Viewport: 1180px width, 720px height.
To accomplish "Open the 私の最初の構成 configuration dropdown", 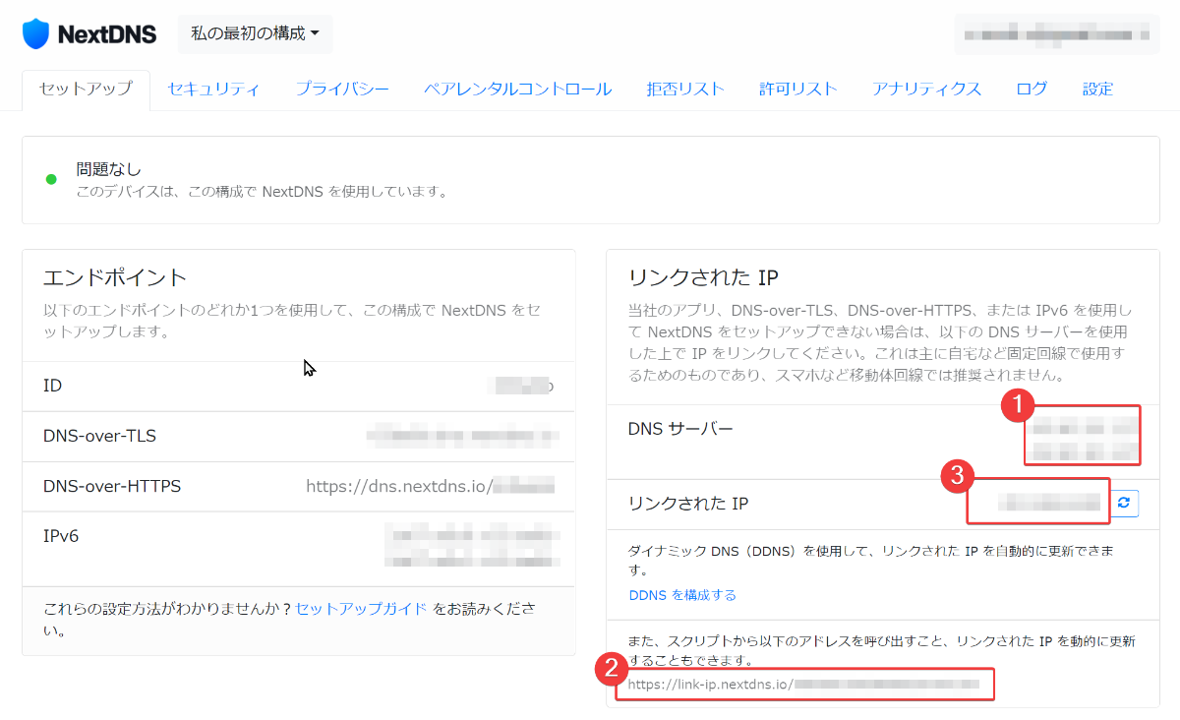I will 255,33.
